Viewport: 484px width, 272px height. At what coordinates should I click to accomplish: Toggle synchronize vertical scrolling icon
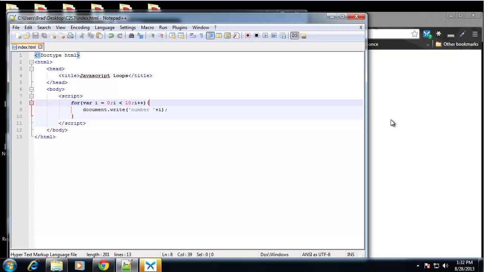point(172,36)
